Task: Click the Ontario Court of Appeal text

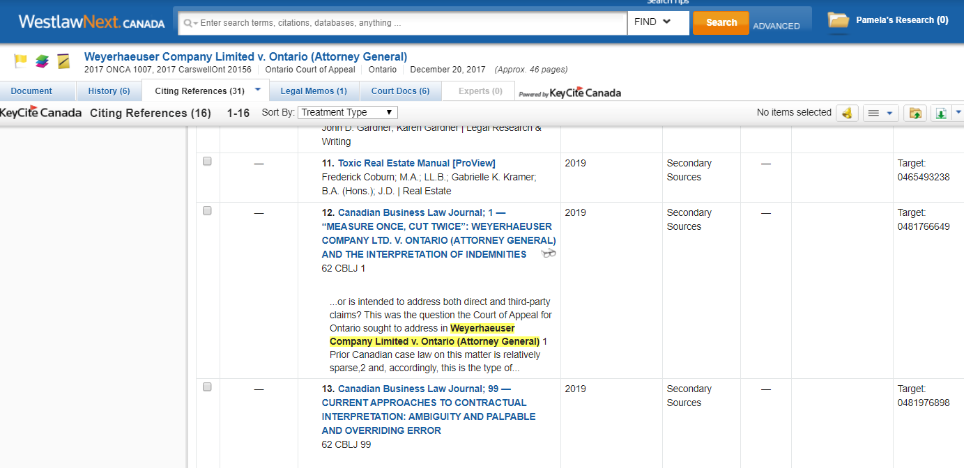Action: pyautogui.click(x=310, y=70)
